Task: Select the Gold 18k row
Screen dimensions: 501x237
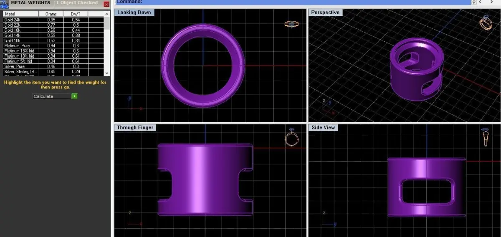Action: point(53,30)
